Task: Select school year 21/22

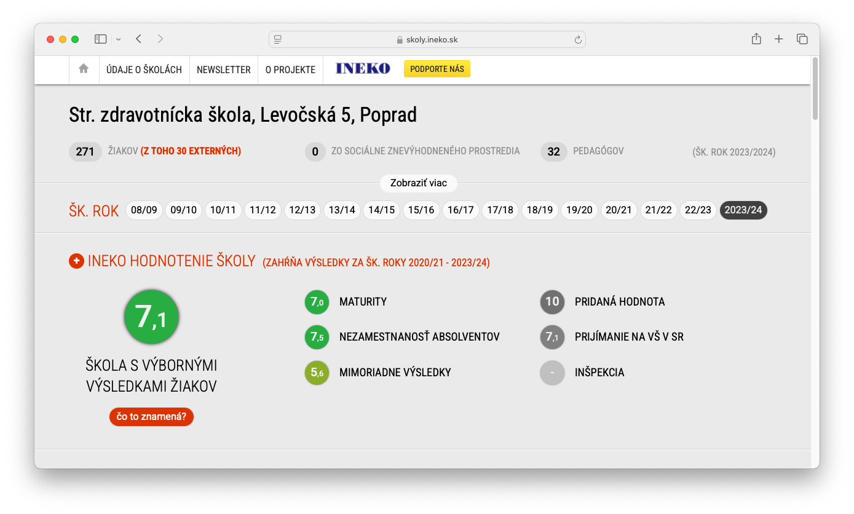Action: [658, 210]
